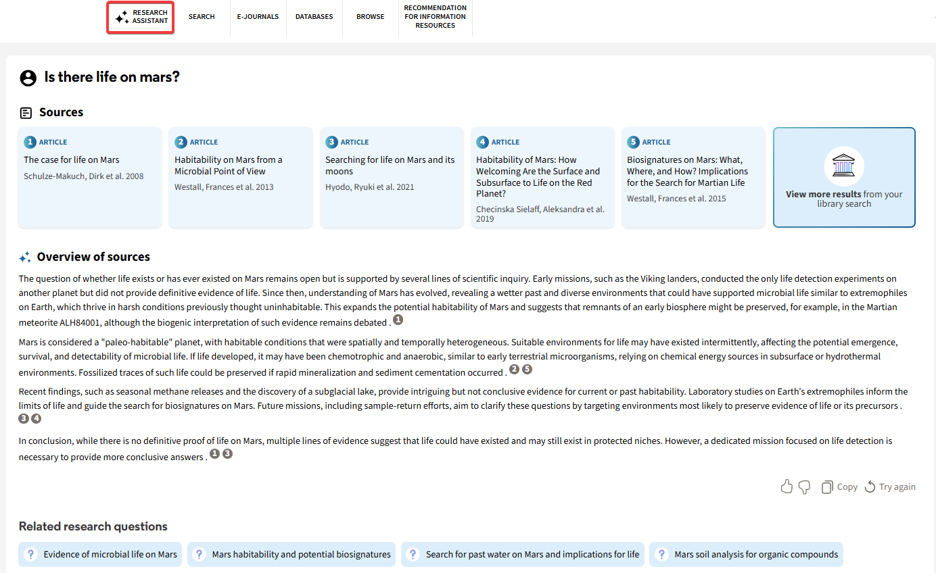Select Mars soil analysis for organic compounds

[746, 554]
